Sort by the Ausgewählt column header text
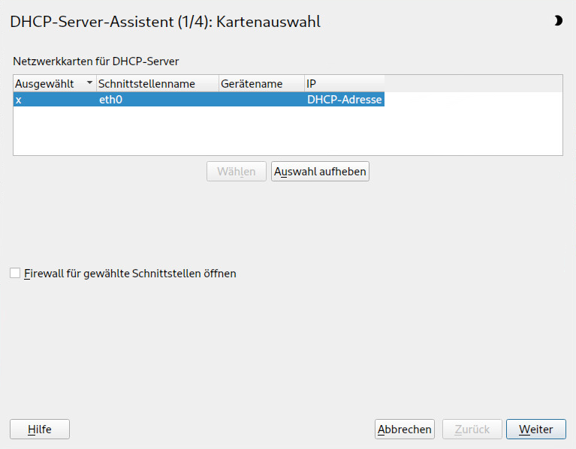This screenshot has width=576, height=449. tap(44, 84)
